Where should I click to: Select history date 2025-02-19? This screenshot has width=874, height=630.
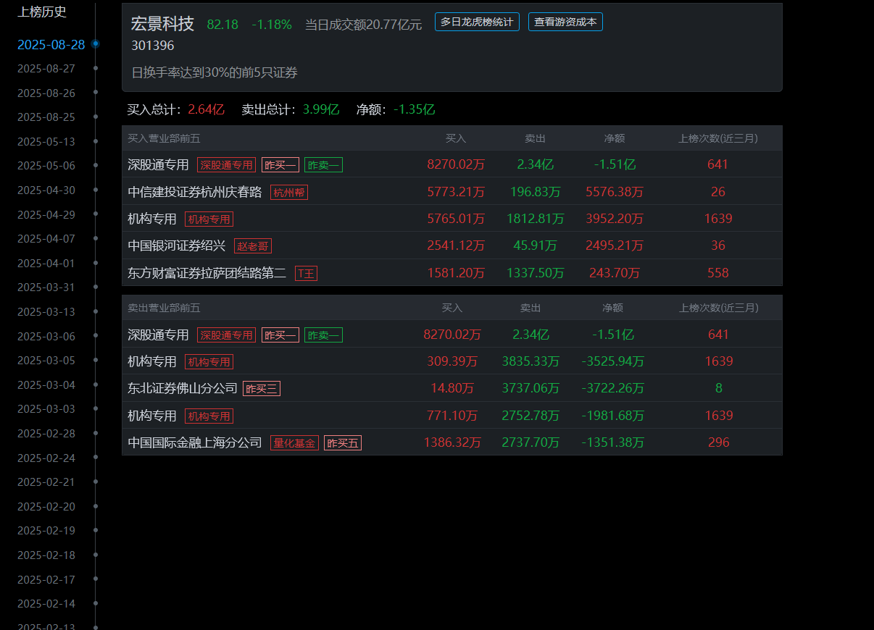[x=46, y=531]
